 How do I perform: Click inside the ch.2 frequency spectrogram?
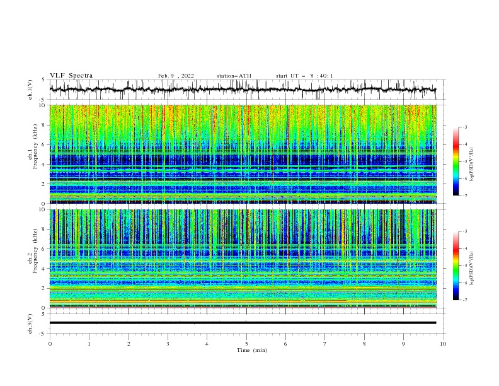pos(243,259)
